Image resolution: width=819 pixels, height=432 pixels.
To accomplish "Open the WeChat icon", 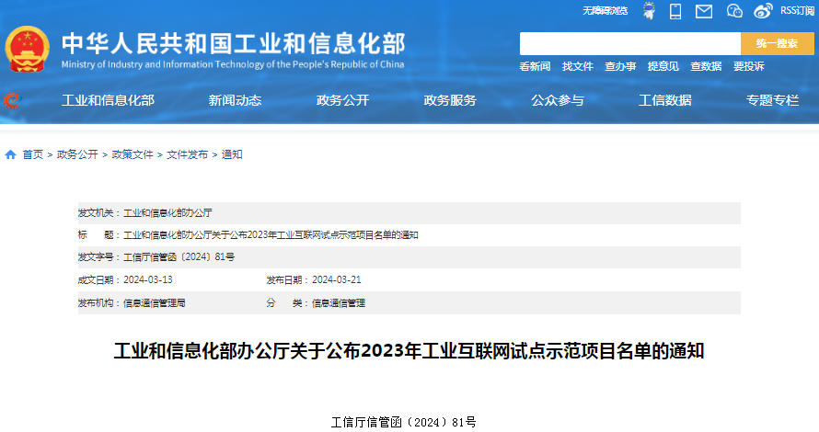I will 734,11.
